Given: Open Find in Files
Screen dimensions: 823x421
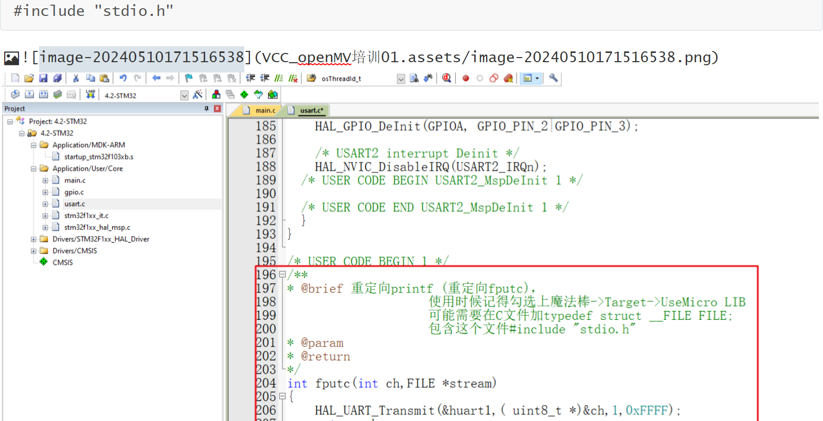Looking at the screenshot, I should (311, 78).
